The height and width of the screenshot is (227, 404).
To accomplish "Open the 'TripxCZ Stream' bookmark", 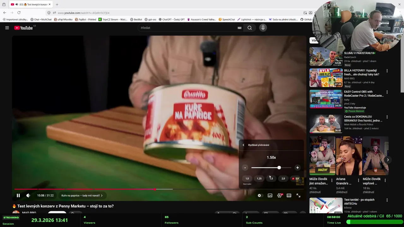I will (x=113, y=20).
